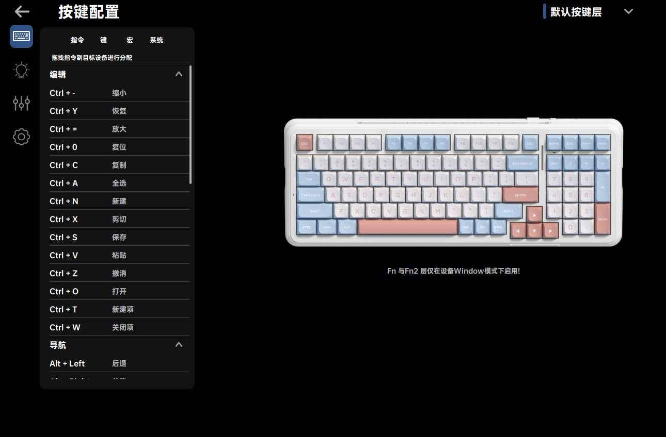Image resolution: width=666 pixels, height=437 pixels.
Task: Click the pink spacebar on the keyboard preview
Action: click(406, 227)
